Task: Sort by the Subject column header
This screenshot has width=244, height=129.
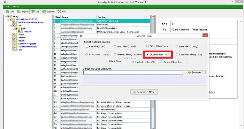Action: pos(123,17)
